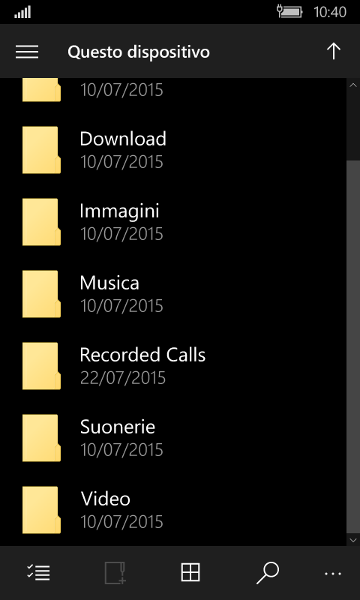The height and width of the screenshot is (600, 360).
Task: Click the vertical scrollbar thumb
Action: click(x=353, y=346)
